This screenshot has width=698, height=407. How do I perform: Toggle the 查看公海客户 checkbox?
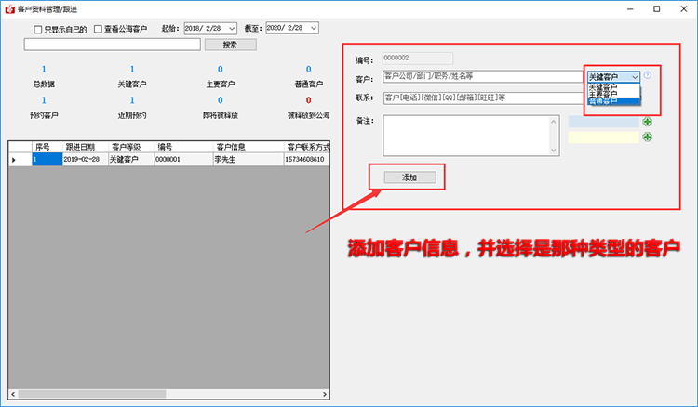tap(99, 29)
